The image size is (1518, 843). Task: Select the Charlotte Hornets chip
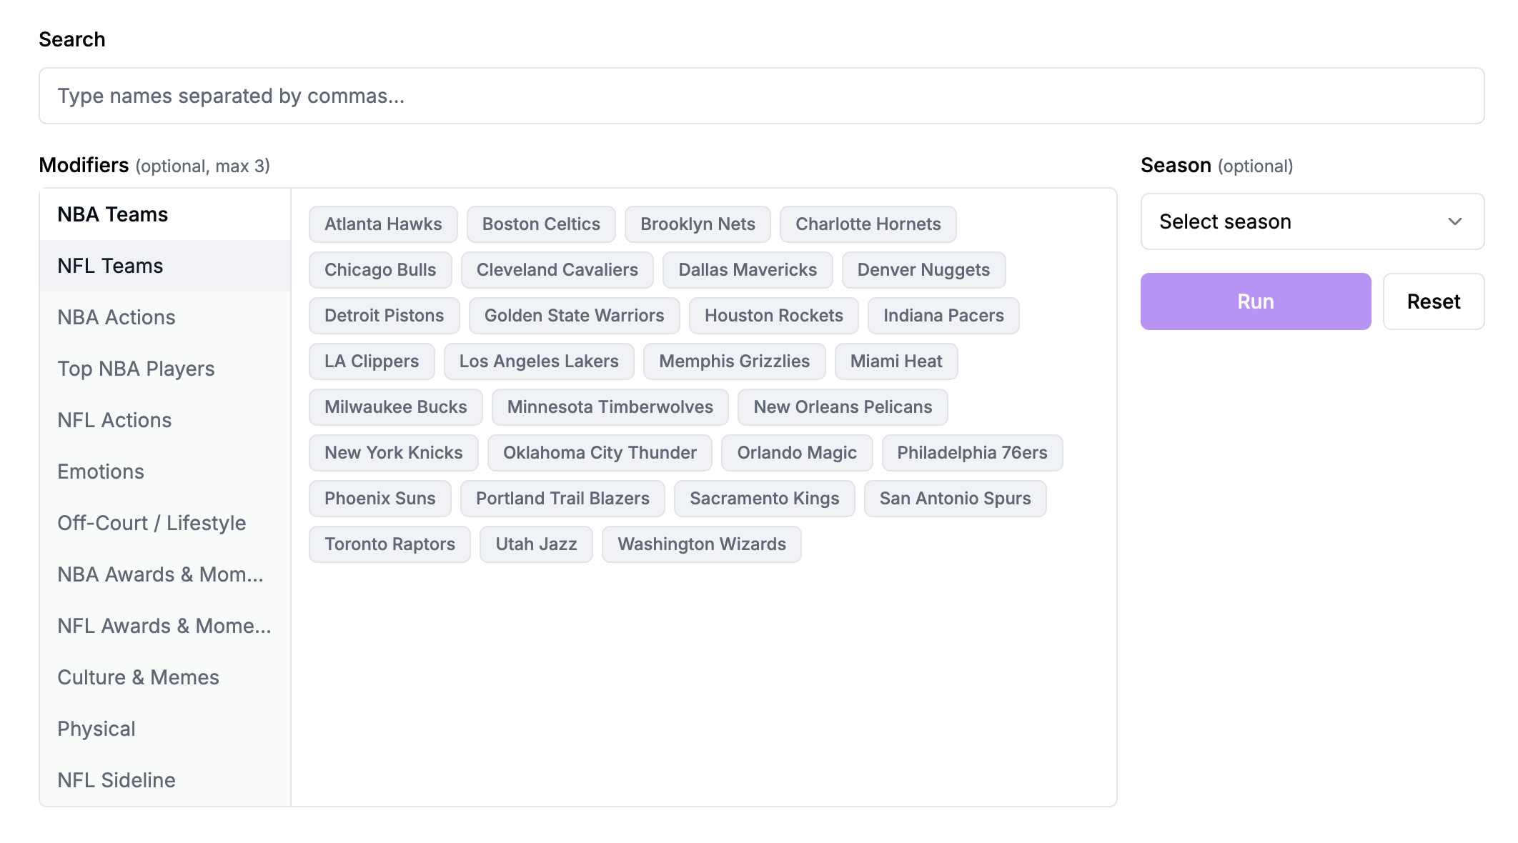[868, 224]
